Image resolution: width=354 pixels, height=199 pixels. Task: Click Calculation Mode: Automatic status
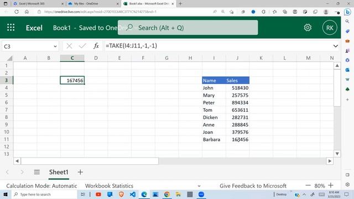coord(41,186)
